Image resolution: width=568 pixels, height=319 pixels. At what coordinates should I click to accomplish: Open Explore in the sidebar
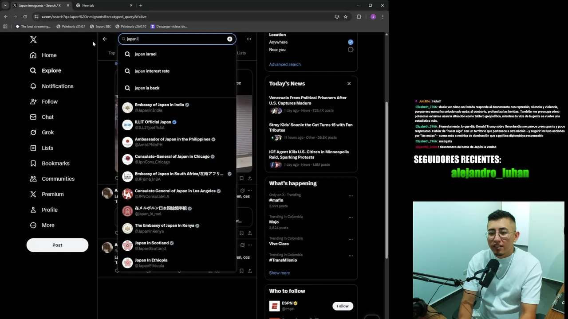click(45, 70)
